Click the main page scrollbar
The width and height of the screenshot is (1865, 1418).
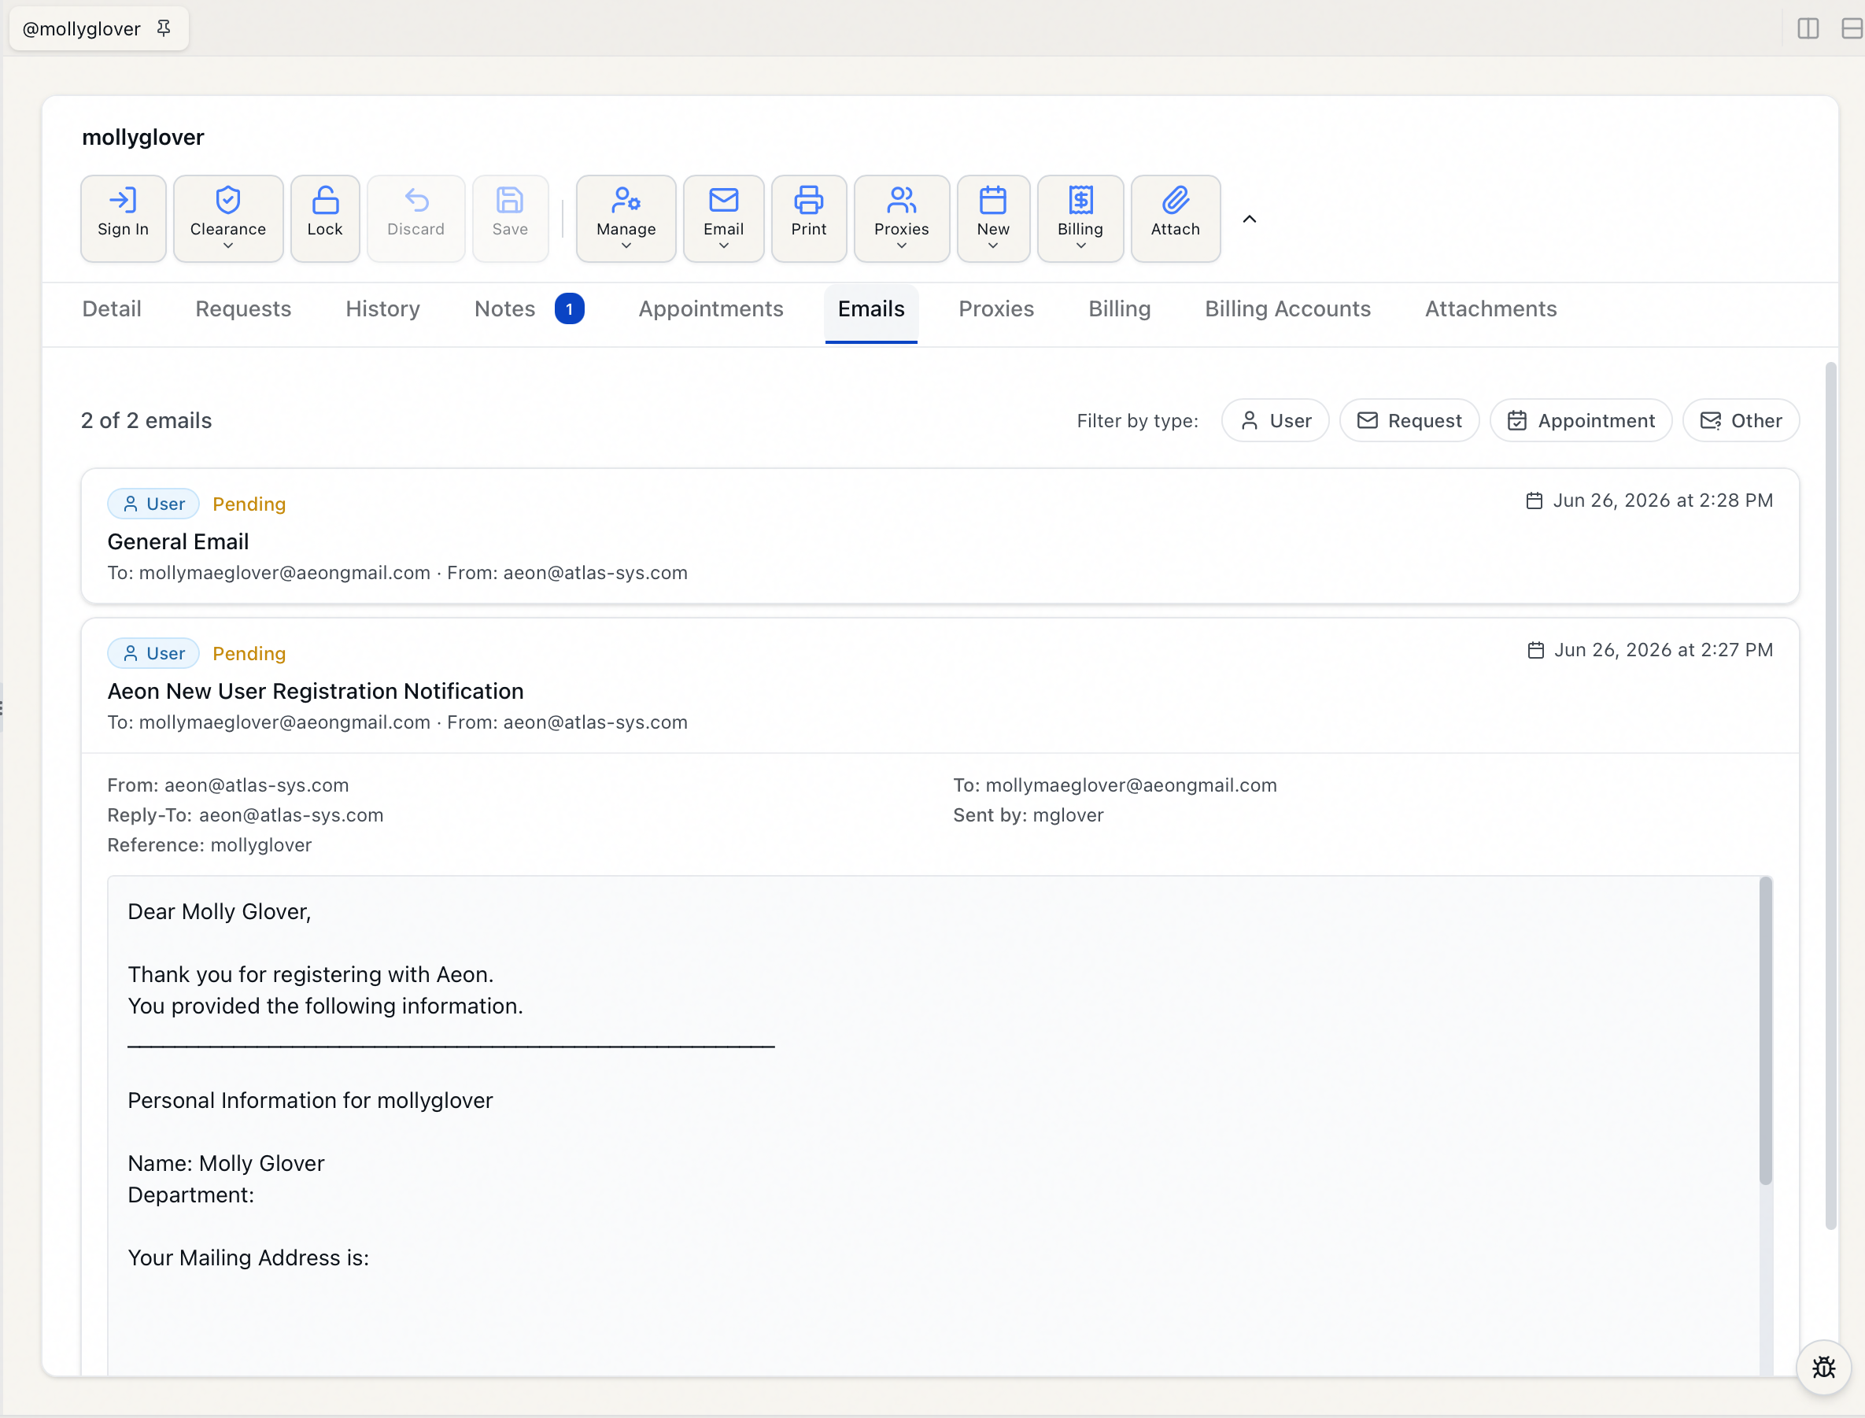(x=1830, y=796)
